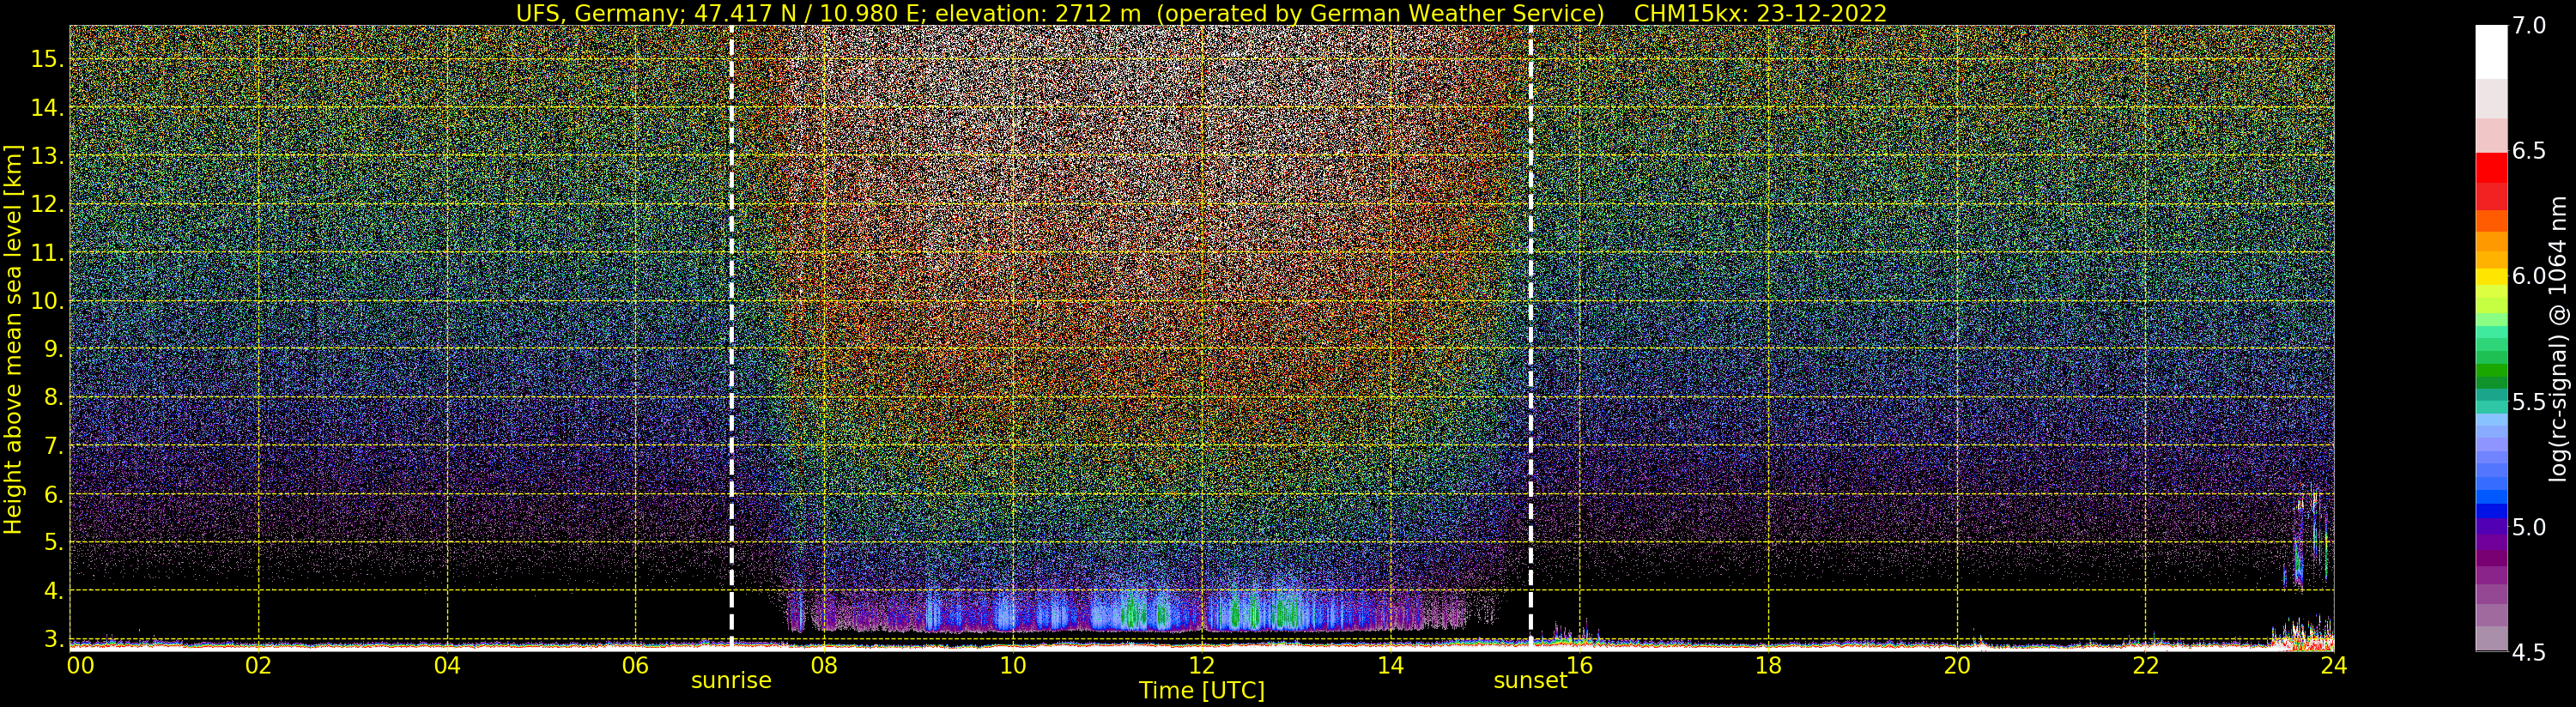Click the 06 hour tick on the time axis

(x=636, y=665)
